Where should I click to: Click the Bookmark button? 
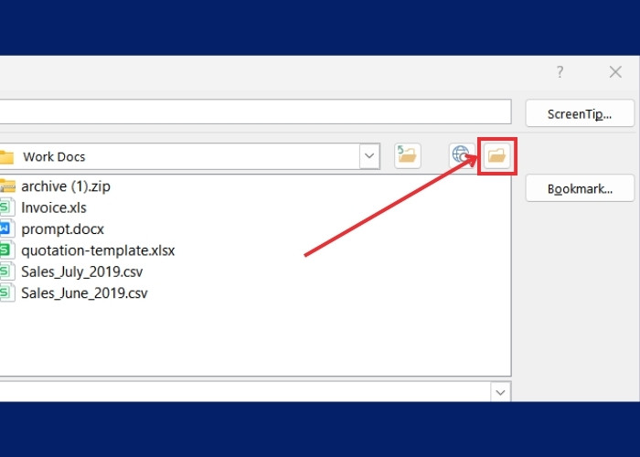point(580,188)
